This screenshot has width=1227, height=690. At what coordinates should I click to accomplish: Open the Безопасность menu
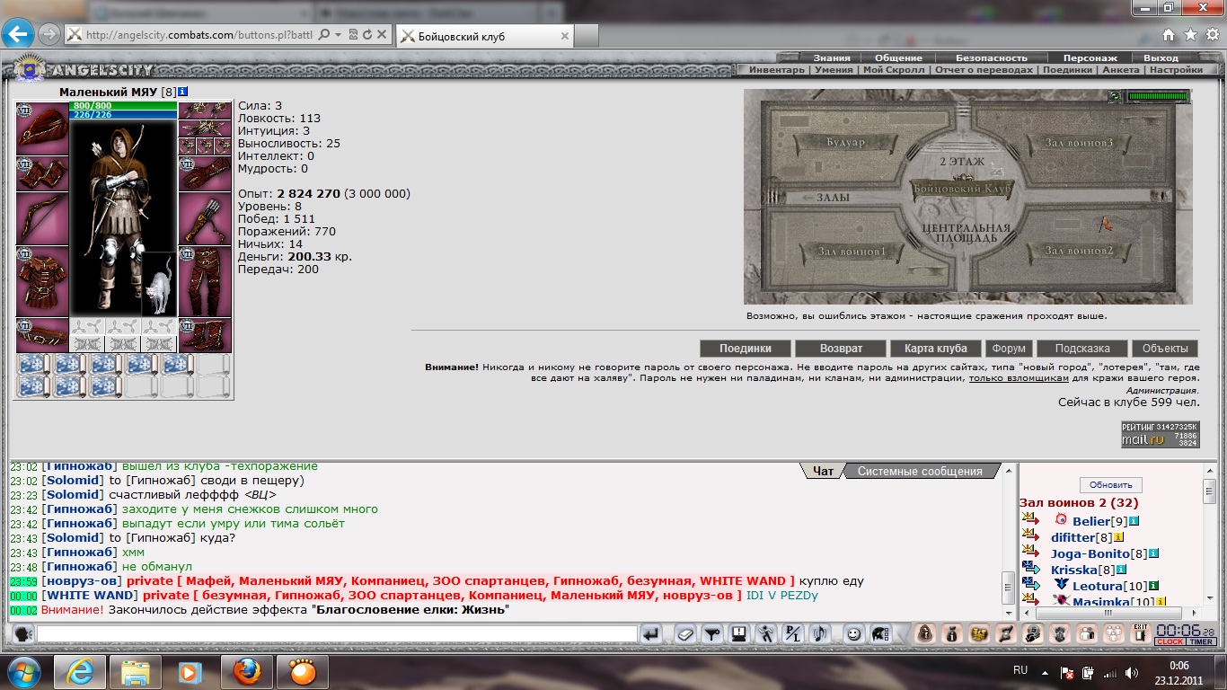click(991, 58)
